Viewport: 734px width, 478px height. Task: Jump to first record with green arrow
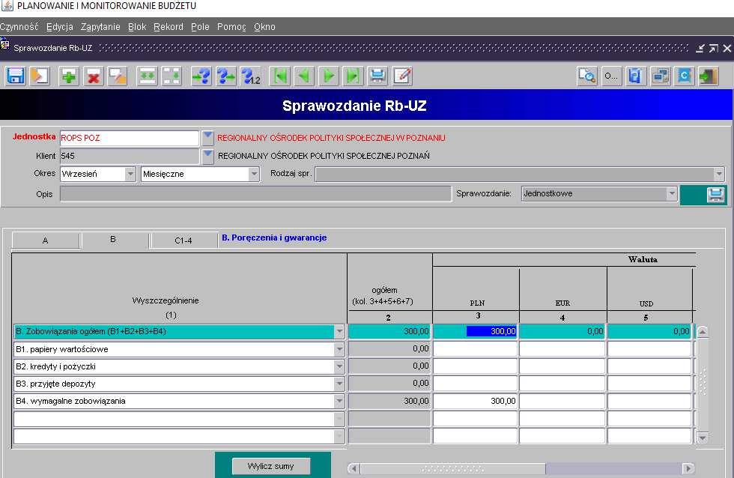point(280,76)
